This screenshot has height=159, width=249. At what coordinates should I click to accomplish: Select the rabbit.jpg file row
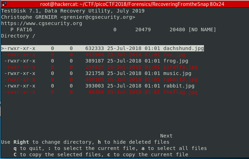100,86
